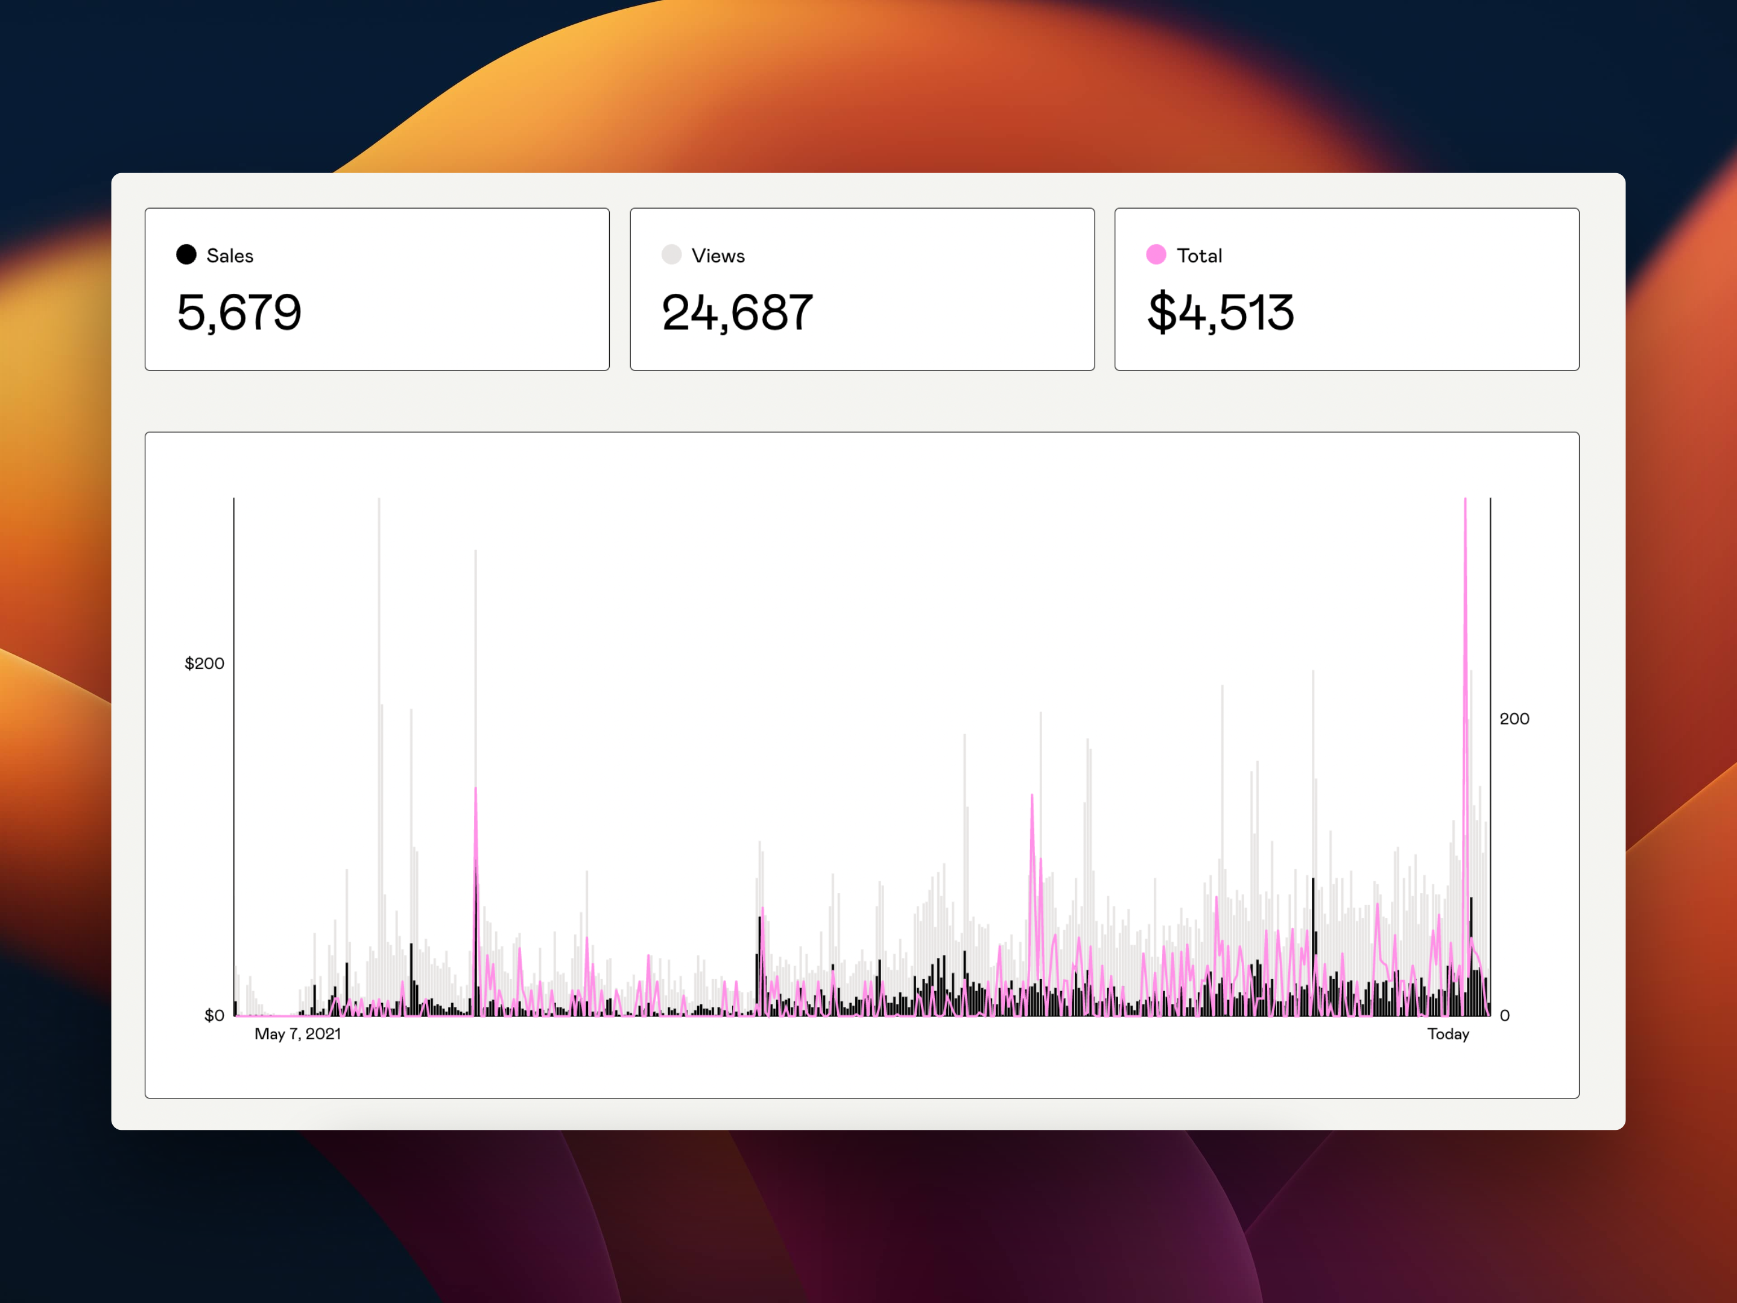Click the 200 right axis label
1737x1303 pixels.
click(x=1514, y=718)
